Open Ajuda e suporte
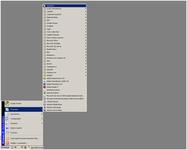This screenshot has width=187, height=150. click(x=24, y=128)
